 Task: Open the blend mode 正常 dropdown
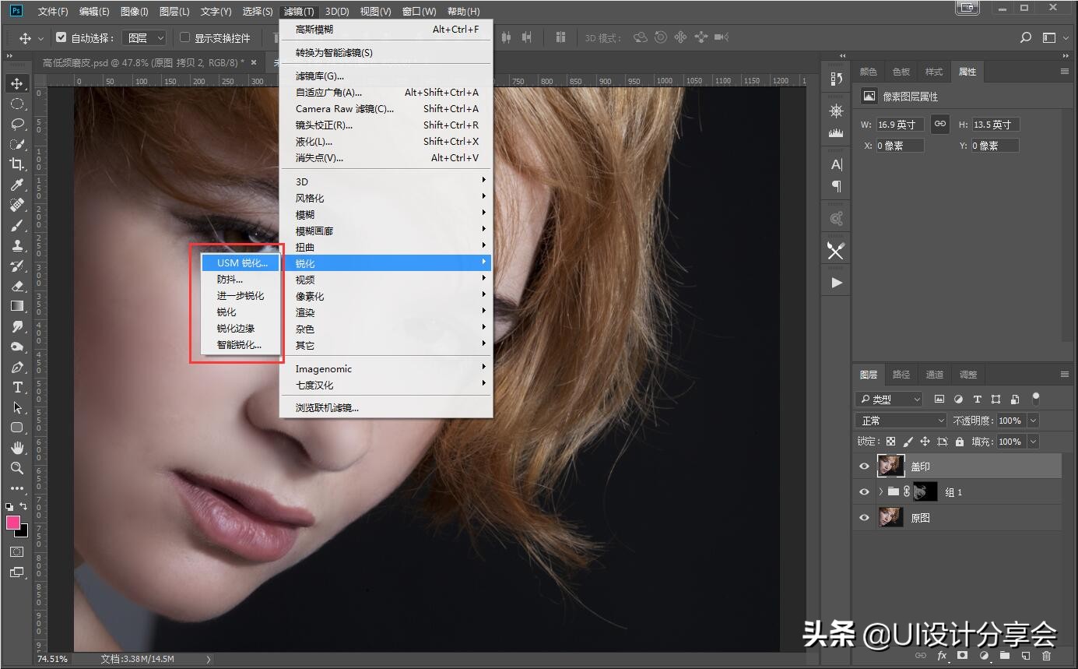(901, 421)
